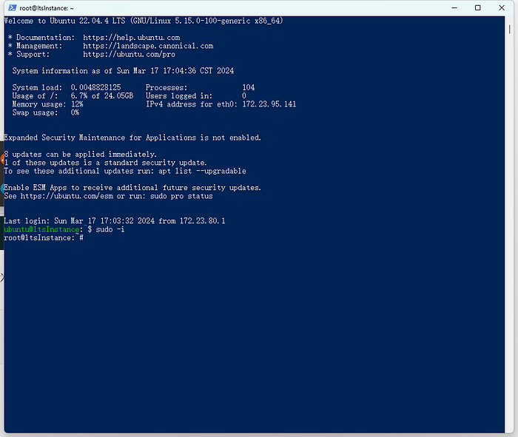The height and width of the screenshot is (437, 518).
Task: Maximize the root@ltsInstance terminal window
Action: pyautogui.click(x=478, y=7)
